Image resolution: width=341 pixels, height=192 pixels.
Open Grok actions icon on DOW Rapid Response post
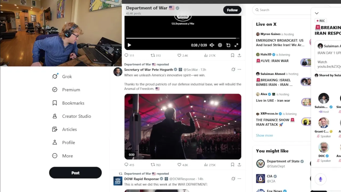(x=233, y=179)
